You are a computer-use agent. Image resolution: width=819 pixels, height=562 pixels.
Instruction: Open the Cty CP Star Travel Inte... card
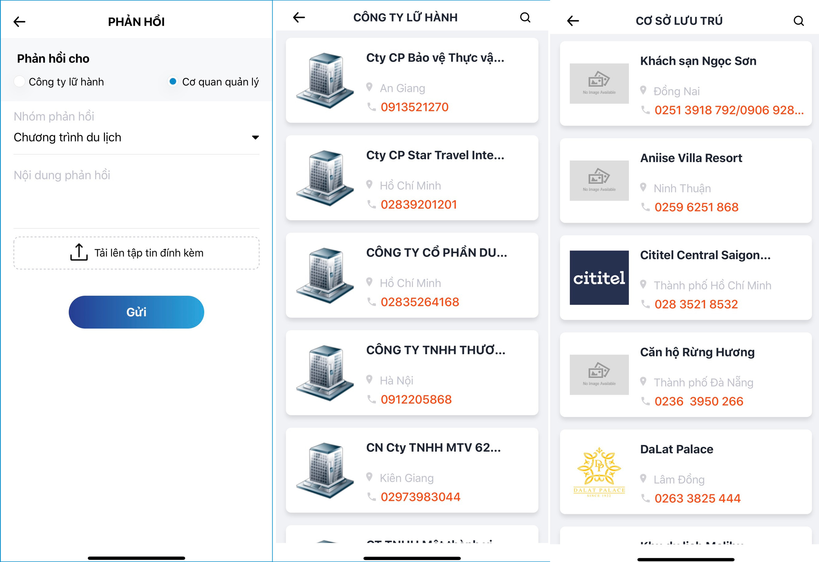pos(412,178)
